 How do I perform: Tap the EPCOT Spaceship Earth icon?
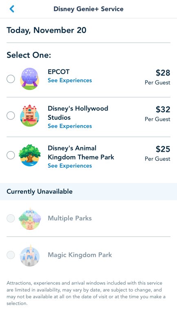coord(29,79)
